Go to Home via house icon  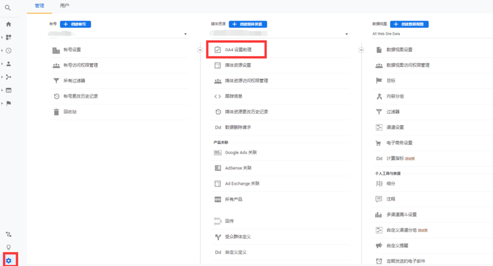click(8, 24)
